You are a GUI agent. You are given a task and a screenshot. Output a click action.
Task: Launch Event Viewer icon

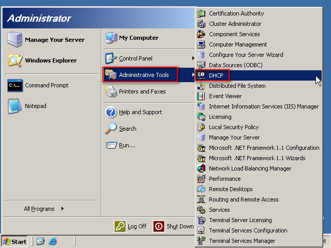pyautogui.click(x=201, y=96)
